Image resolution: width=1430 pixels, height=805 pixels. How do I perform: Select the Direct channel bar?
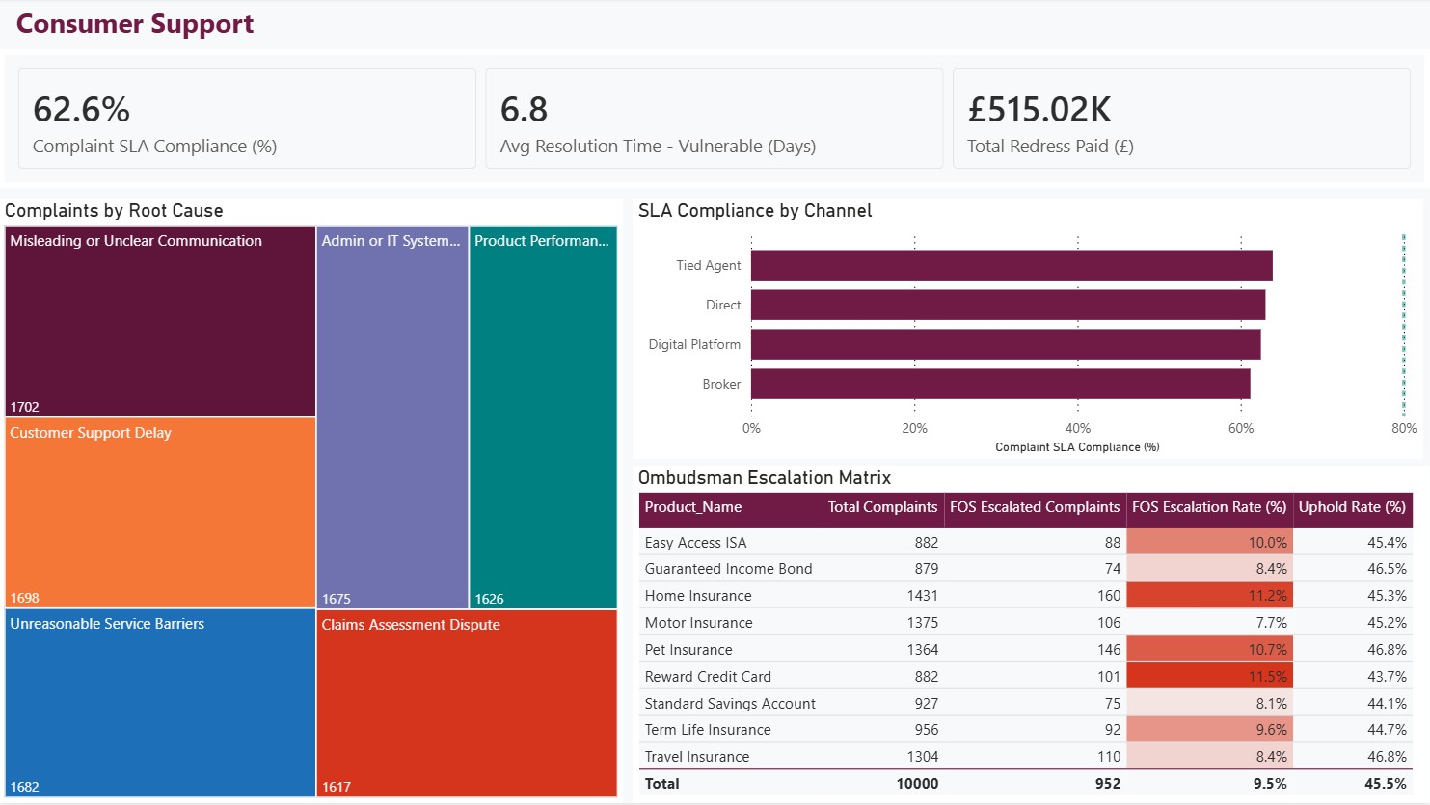coord(1008,305)
